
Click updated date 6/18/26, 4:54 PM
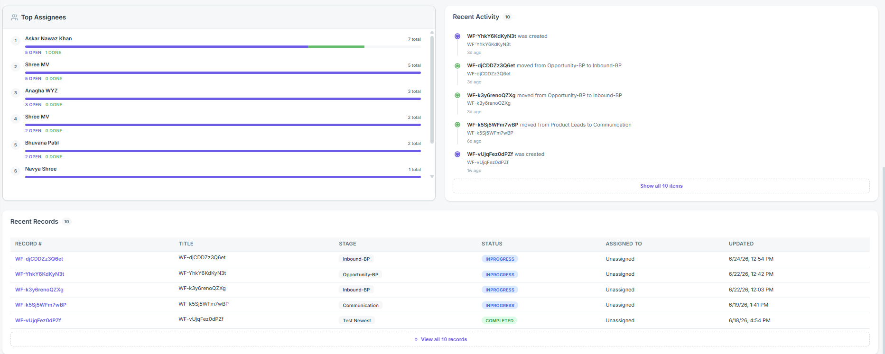[750, 320]
